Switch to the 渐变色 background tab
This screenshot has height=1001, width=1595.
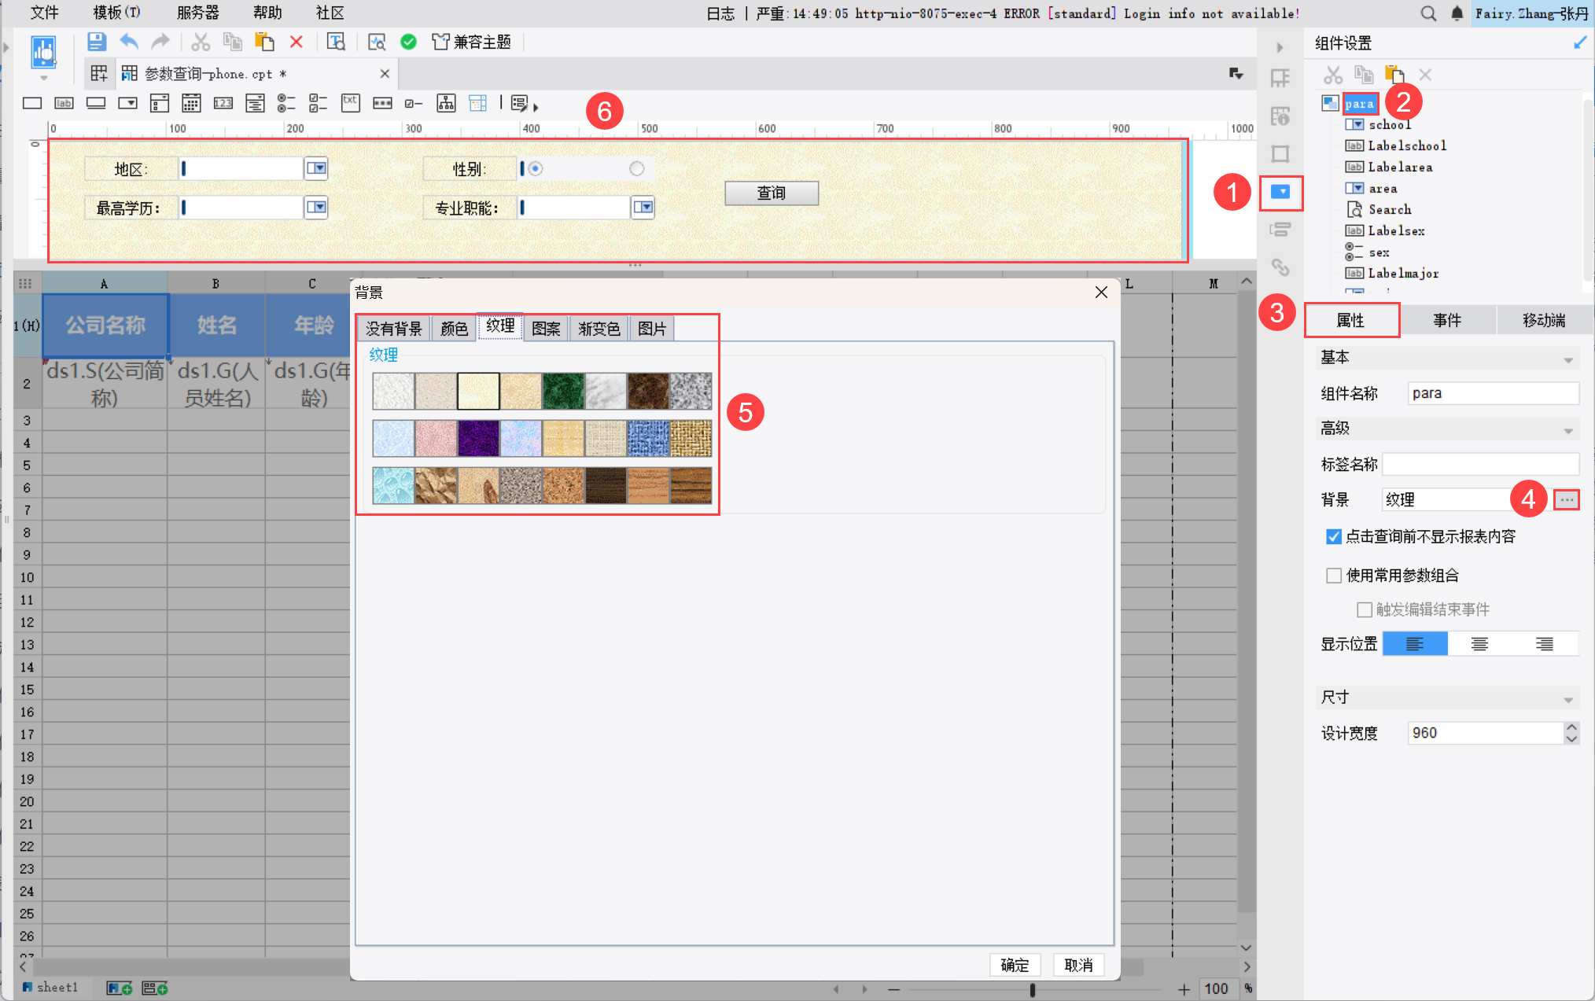click(599, 329)
